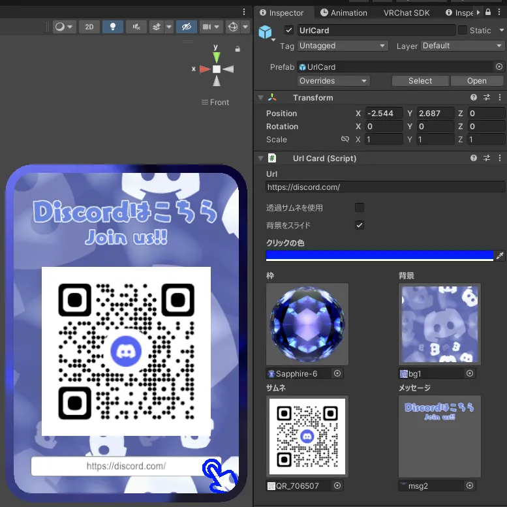Open the shading mode dropdown in scene toolbar
Image resolution: width=507 pixels, height=507 pixels.
coord(64,27)
